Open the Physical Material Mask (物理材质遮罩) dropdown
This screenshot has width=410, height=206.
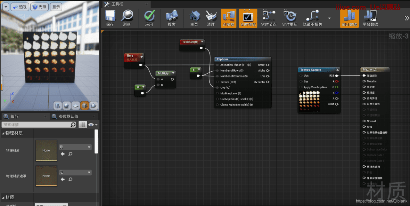75,172
